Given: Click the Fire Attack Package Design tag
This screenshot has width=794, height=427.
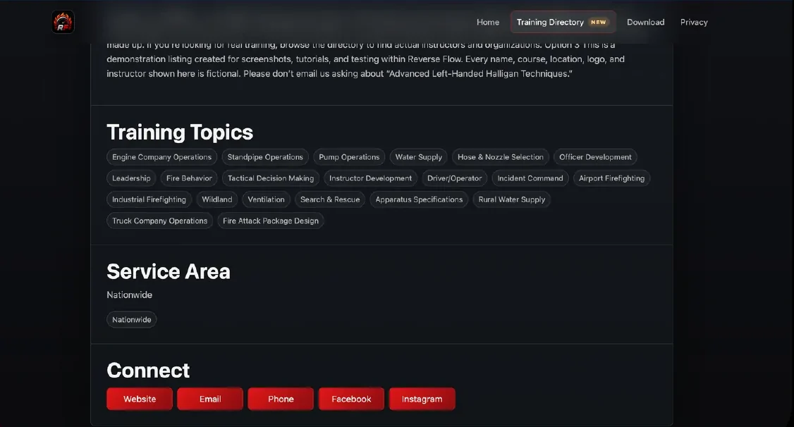Looking at the screenshot, I should (270, 221).
